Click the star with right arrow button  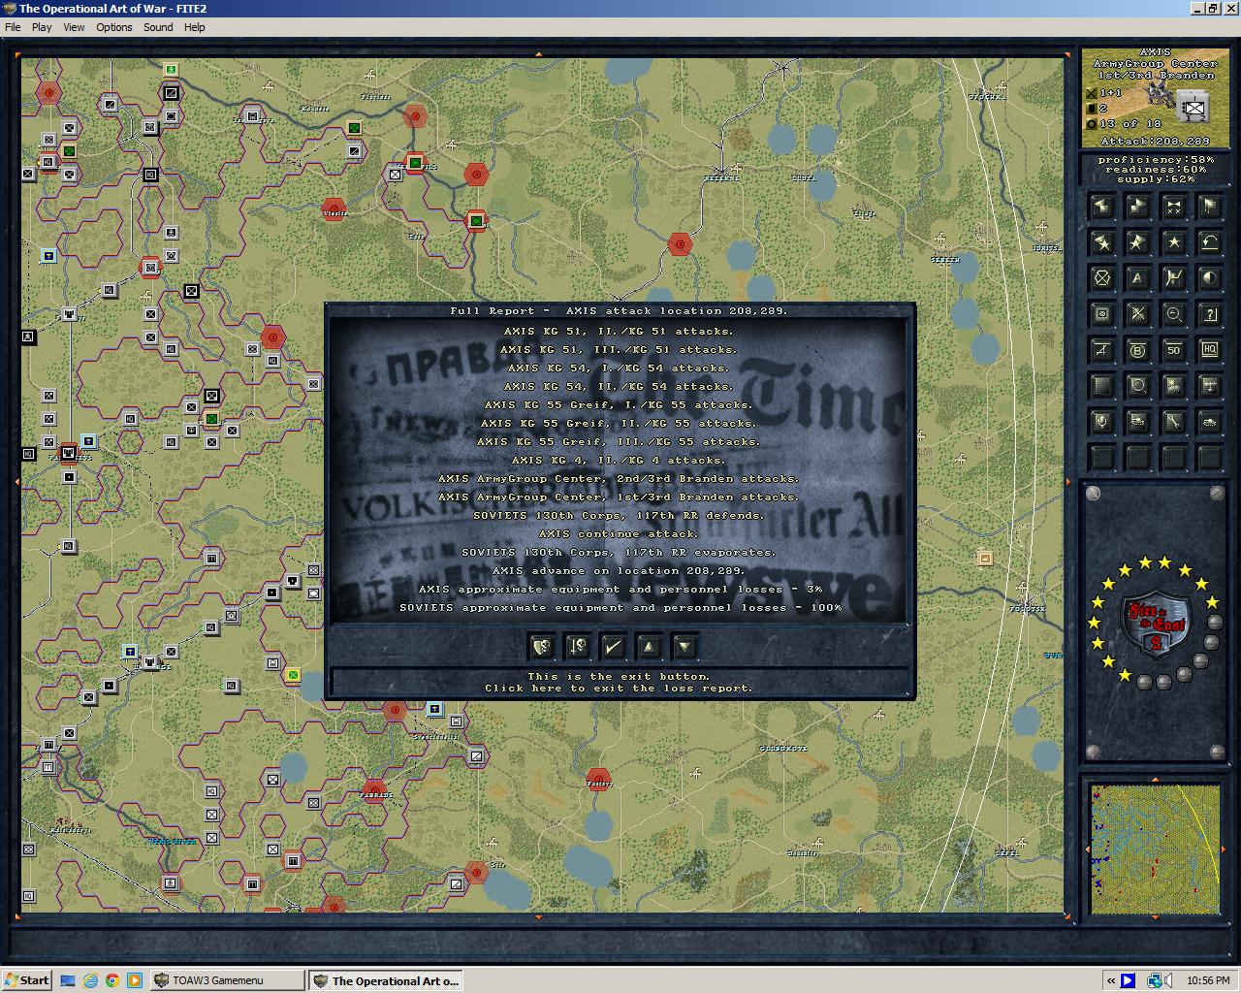point(1138,241)
